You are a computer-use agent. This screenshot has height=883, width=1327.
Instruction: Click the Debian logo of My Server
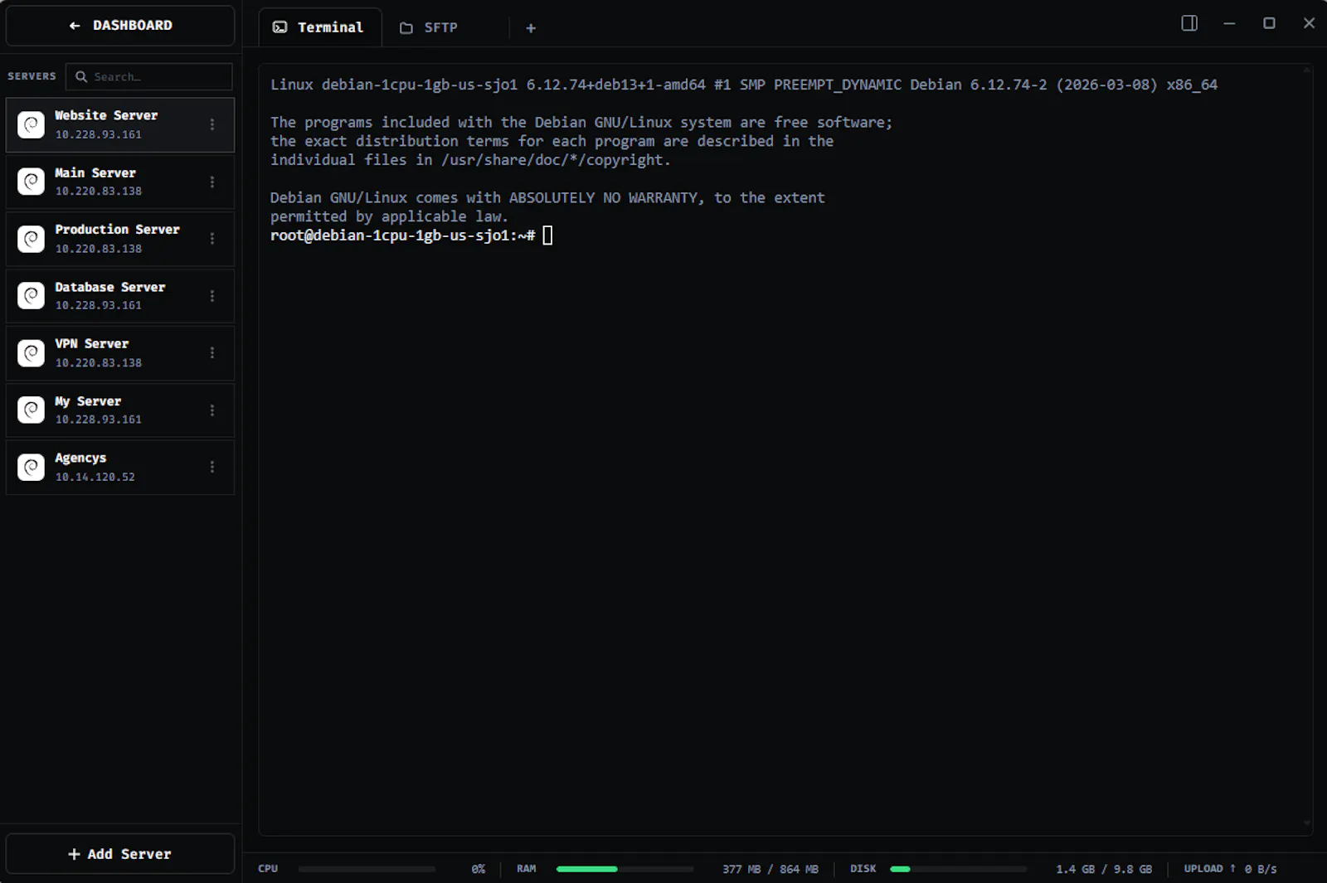click(x=32, y=410)
